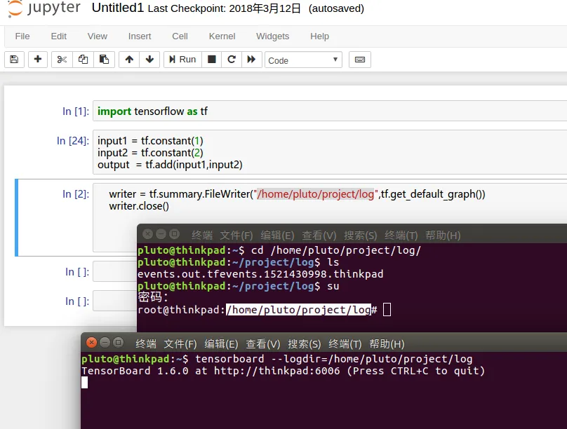This screenshot has height=429, width=567.
Task: Open 编辑(E) menu in root terminal
Action: coord(277,236)
